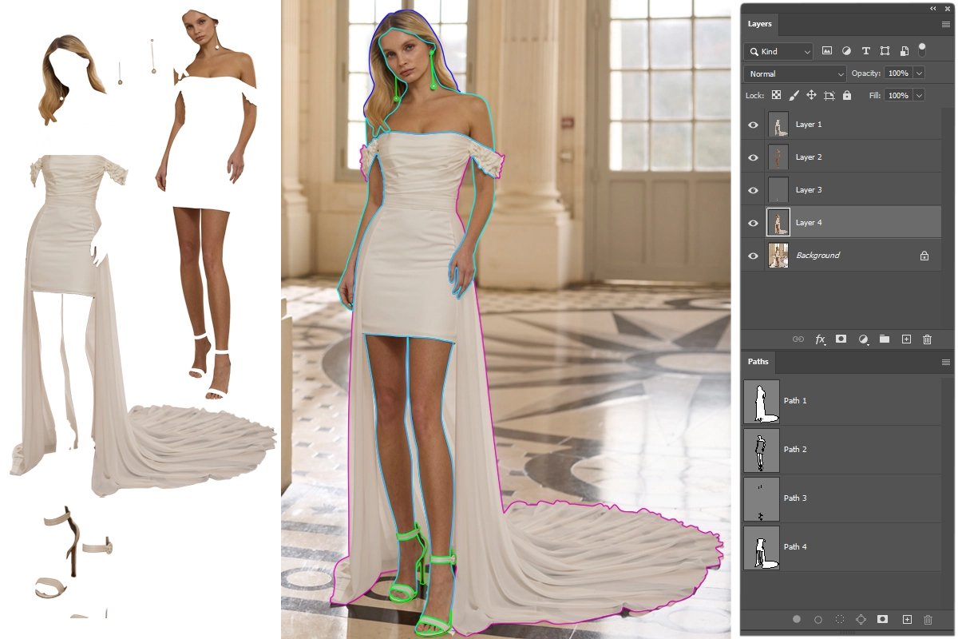Create a new layer group folder

click(x=885, y=339)
